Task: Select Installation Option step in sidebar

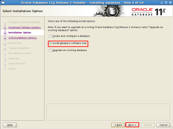Action: pyautogui.click(x=20, y=32)
